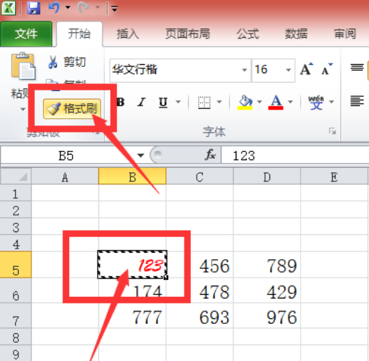Click the fx insert function icon
369x361 pixels.
(210, 155)
